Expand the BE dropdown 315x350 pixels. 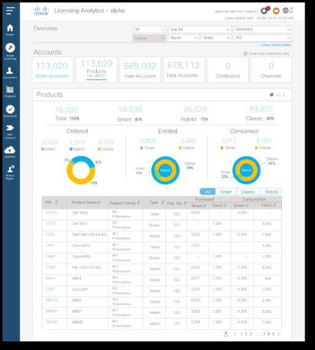pyautogui.click(x=150, y=29)
